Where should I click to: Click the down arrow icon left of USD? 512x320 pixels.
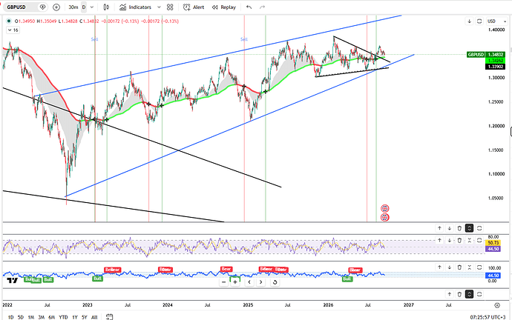pos(469,21)
